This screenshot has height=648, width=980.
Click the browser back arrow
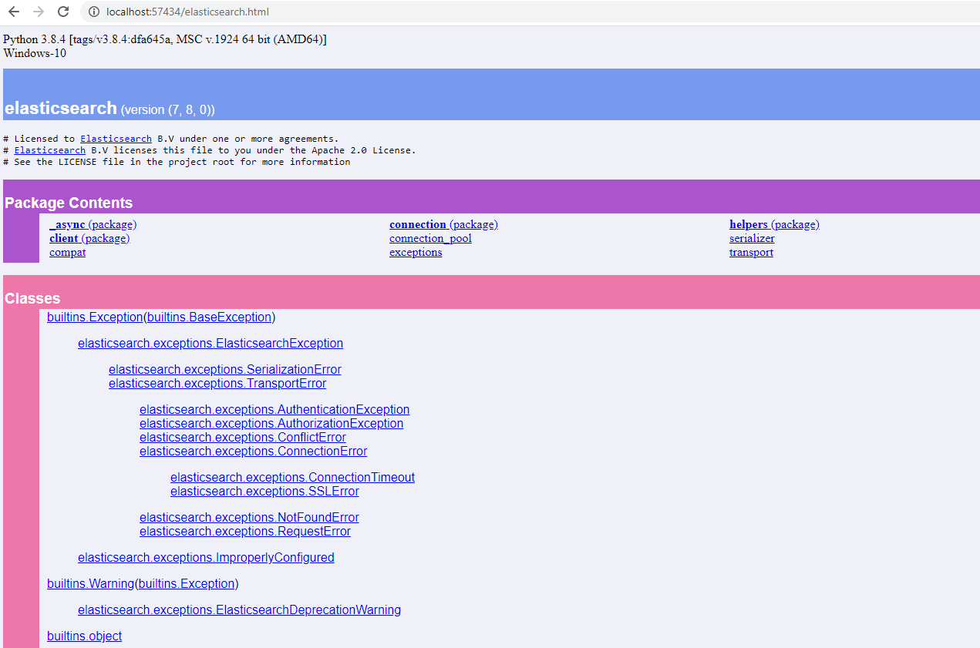[14, 12]
